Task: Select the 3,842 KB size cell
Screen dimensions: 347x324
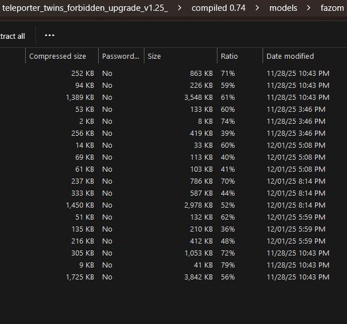Action: [x=199, y=277]
